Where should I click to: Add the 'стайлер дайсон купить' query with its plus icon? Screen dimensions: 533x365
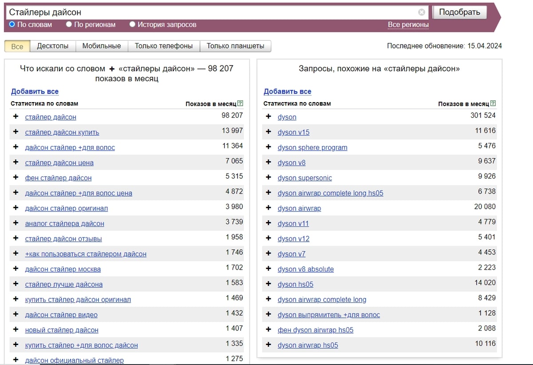point(16,131)
